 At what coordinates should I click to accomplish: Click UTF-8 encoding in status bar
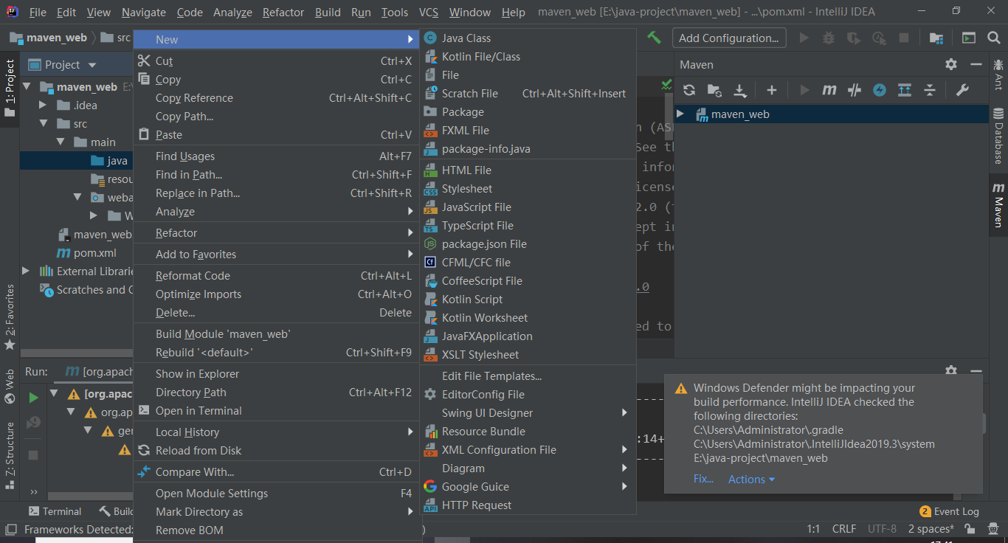click(x=882, y=529)
